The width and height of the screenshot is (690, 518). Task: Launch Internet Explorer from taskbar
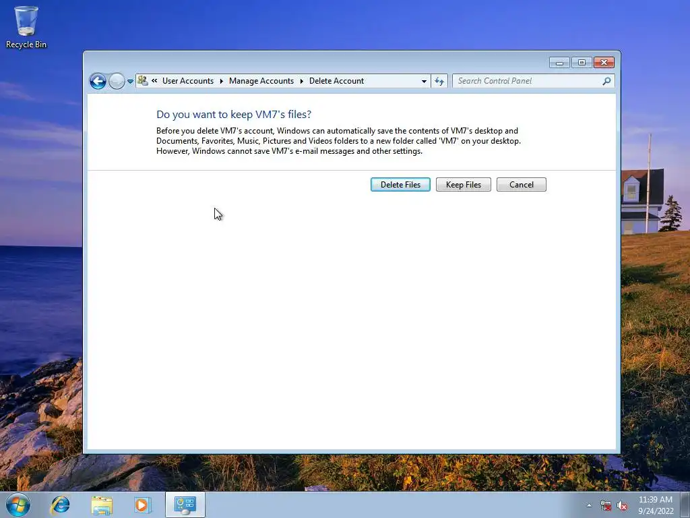pos(60,505)
